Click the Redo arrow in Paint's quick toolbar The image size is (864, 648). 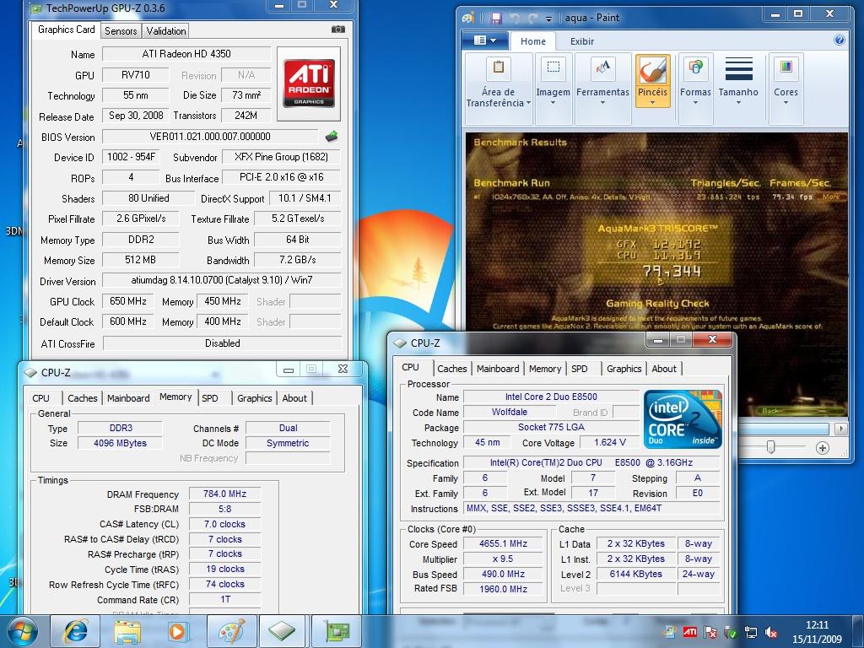[x=532, y=19]
